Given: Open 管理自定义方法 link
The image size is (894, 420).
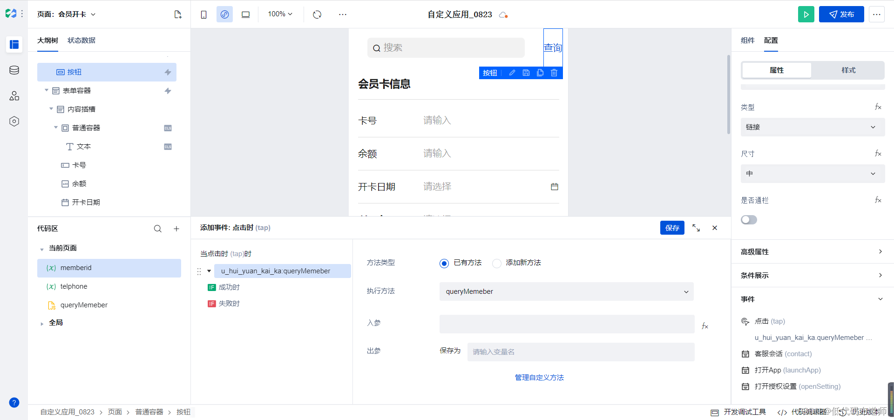Looking at the screenshot, I should point(539,378).
